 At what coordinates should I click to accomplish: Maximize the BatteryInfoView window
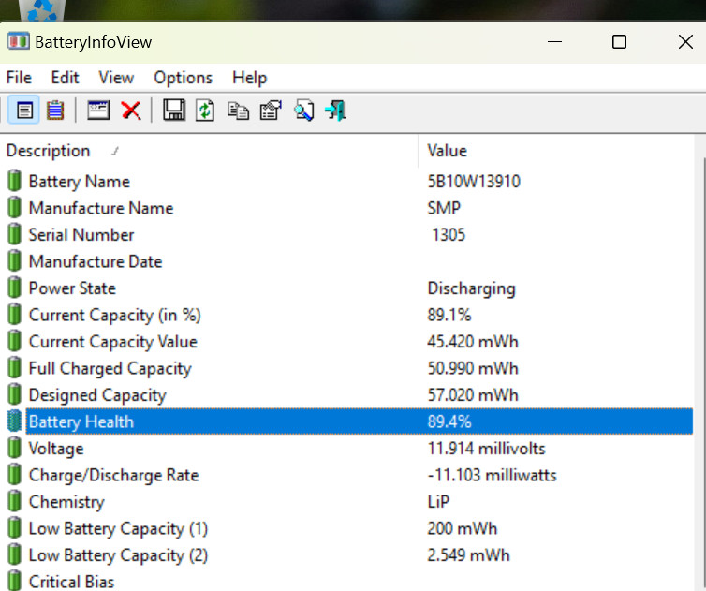619,42
